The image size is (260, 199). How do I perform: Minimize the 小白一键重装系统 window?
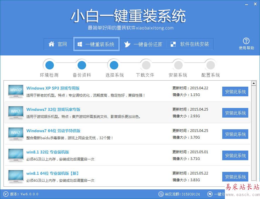(247, 4)
